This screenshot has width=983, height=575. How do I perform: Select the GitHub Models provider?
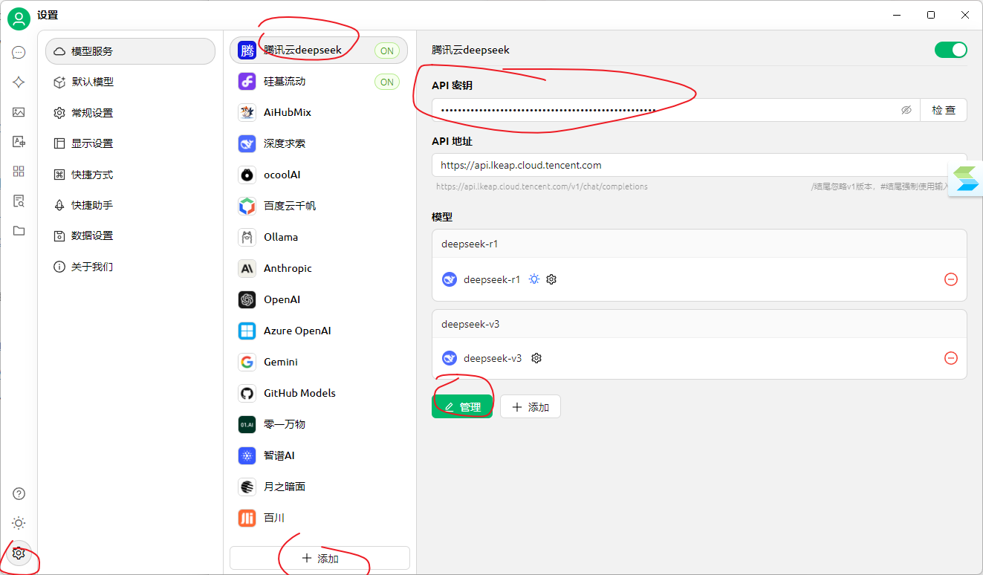coord(319,393)
